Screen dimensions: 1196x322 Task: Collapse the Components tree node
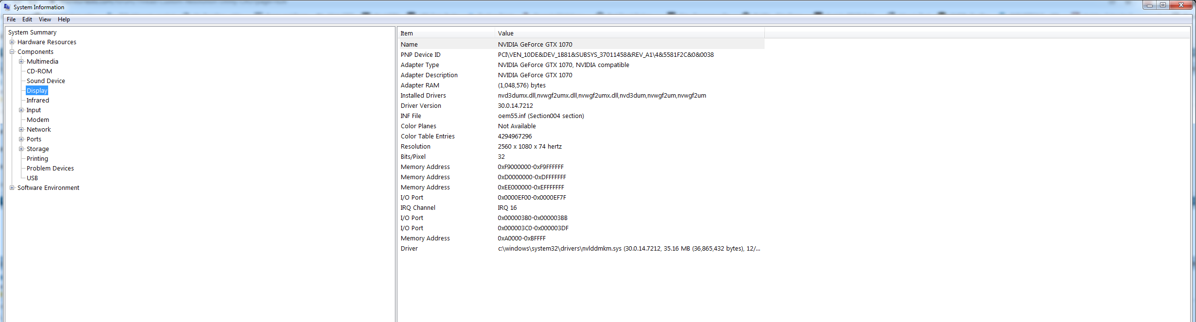point(12,52)
